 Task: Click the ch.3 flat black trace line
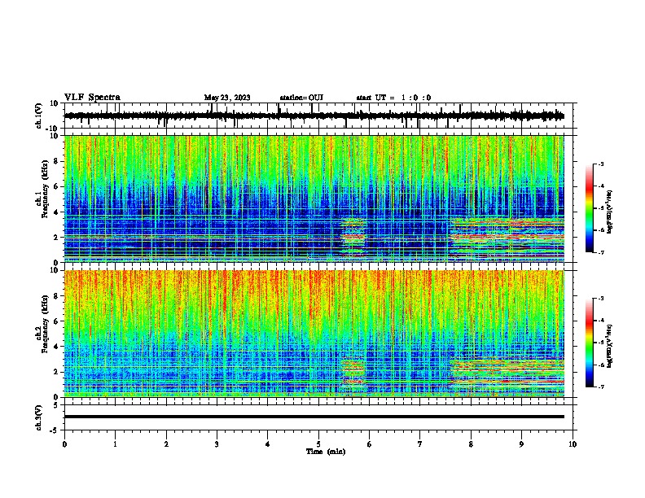coord(314,417)
